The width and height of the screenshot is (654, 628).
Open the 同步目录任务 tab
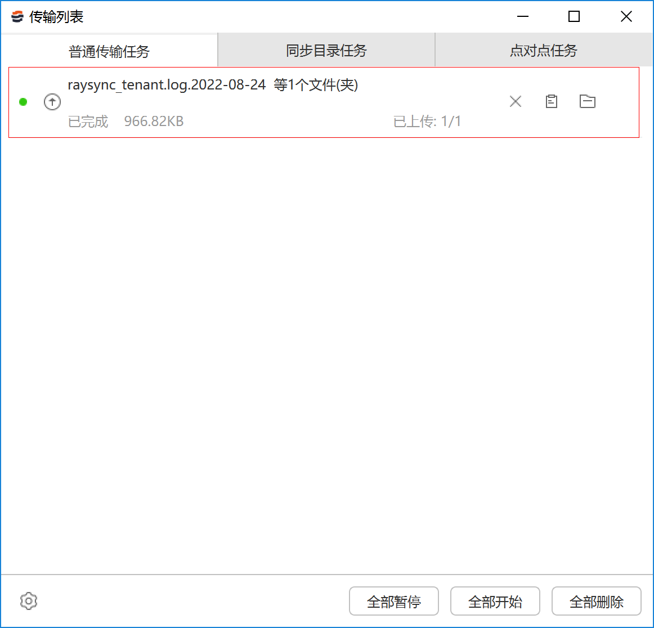click(x=326, y=51)
